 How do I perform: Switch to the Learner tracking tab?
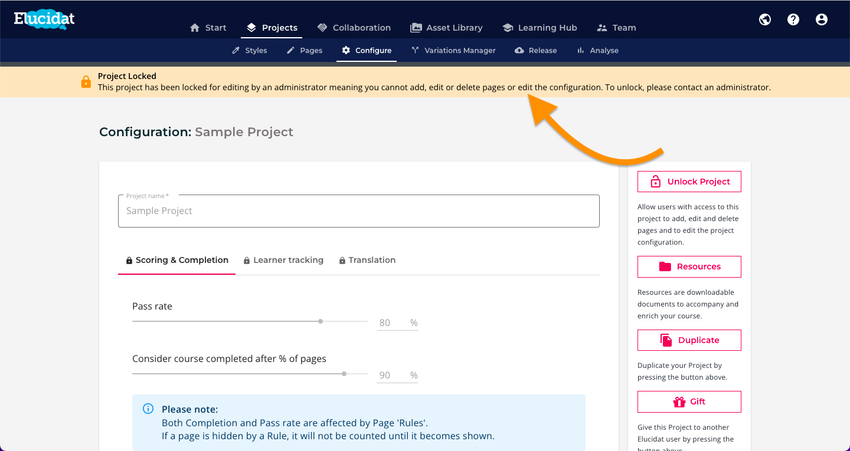click(283, 260)
